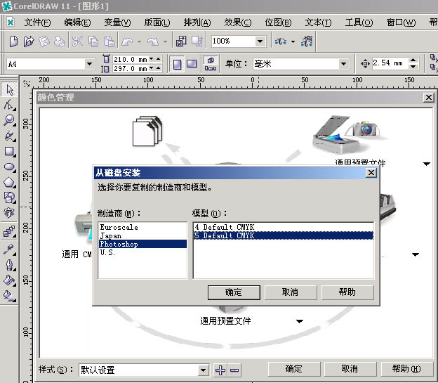Screen dimensions: 438x383
Task: Select the Pick (arrow) tool
Action: (9, 90)
